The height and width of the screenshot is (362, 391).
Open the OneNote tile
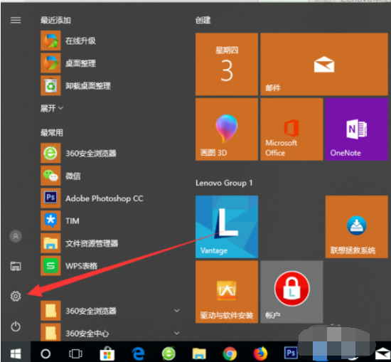point(357,129)
